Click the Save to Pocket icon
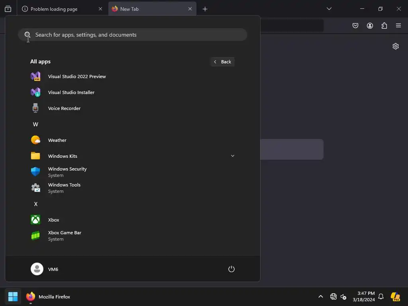The image size is (408, 306). pyautogui.click(x=355, y=25)
